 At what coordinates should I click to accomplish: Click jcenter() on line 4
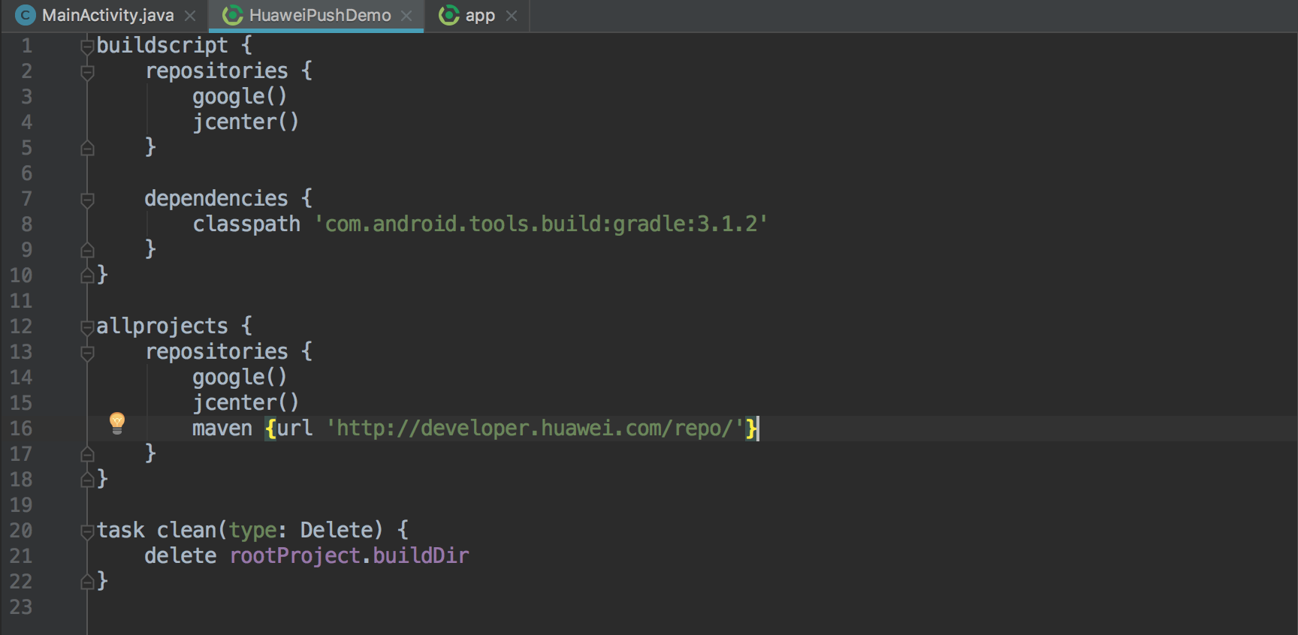[x=246, y=122]
